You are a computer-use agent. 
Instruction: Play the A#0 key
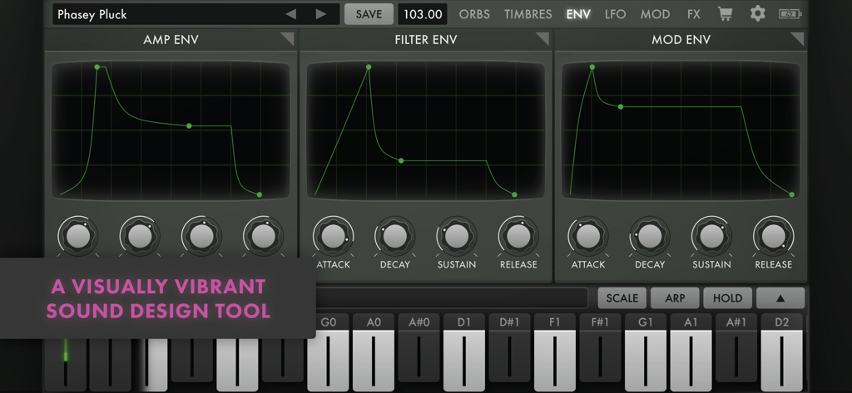click(x=419, y=347)
